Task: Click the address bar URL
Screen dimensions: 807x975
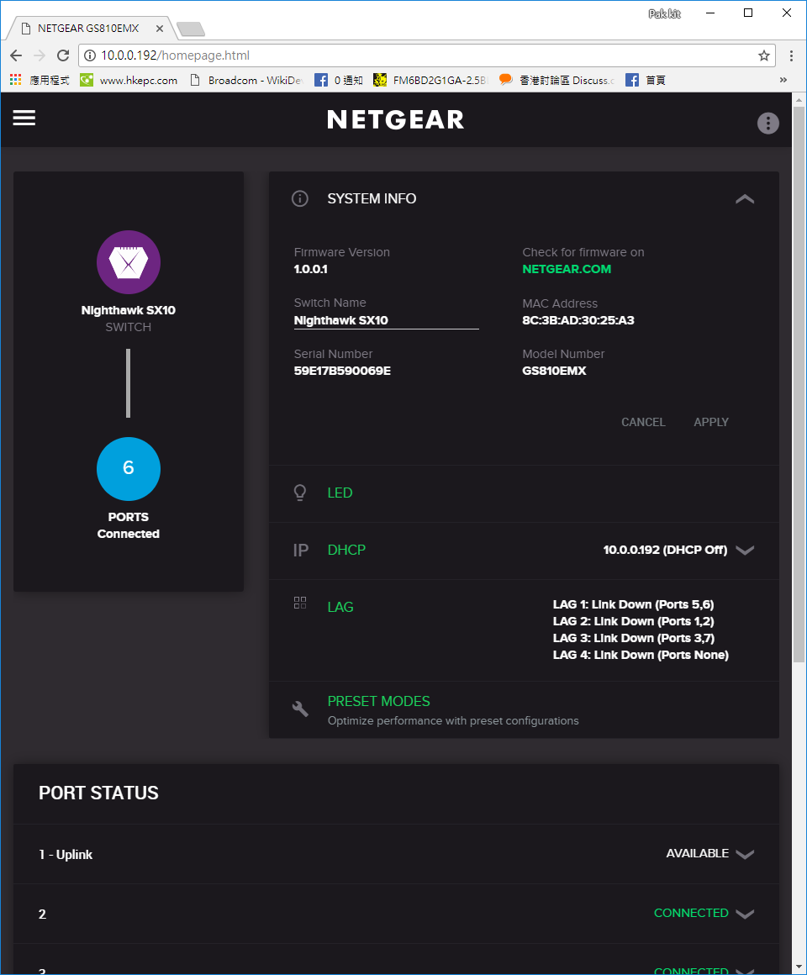Action: 176,55
